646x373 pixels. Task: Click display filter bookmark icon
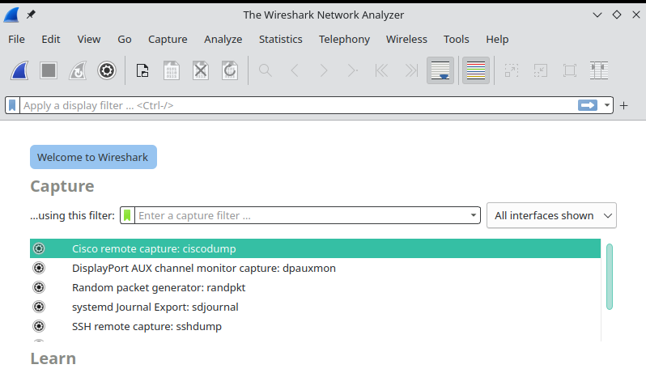click(12, 105)
